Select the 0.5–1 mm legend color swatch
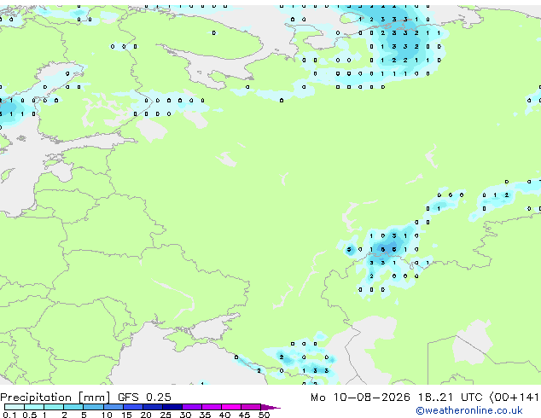 click(x=34, y=407)
